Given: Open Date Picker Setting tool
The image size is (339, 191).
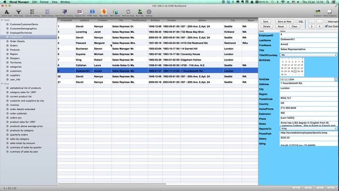Looking at the screenshot, I should tap(64, 12).
